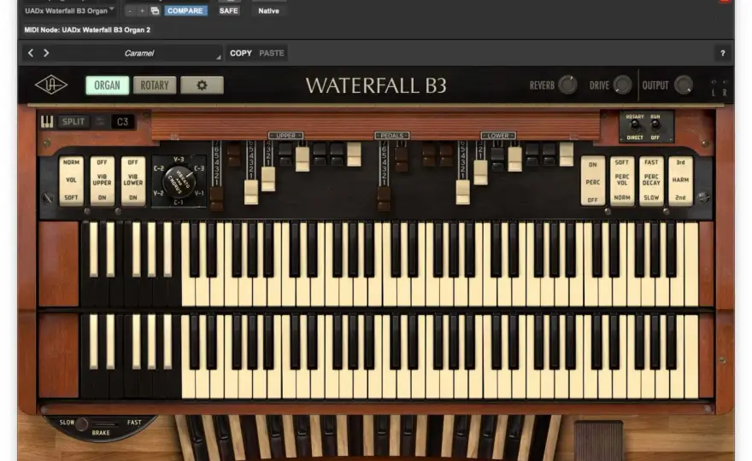Click the C-3 chorus setting label
The width and height of the screenshot is (752, 461).
[199, 169]
